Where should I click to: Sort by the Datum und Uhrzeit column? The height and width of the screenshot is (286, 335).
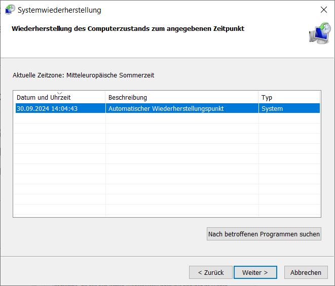tap(59, 97)
